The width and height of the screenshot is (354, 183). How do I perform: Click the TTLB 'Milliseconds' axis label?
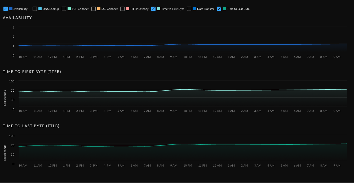[5, 152]
